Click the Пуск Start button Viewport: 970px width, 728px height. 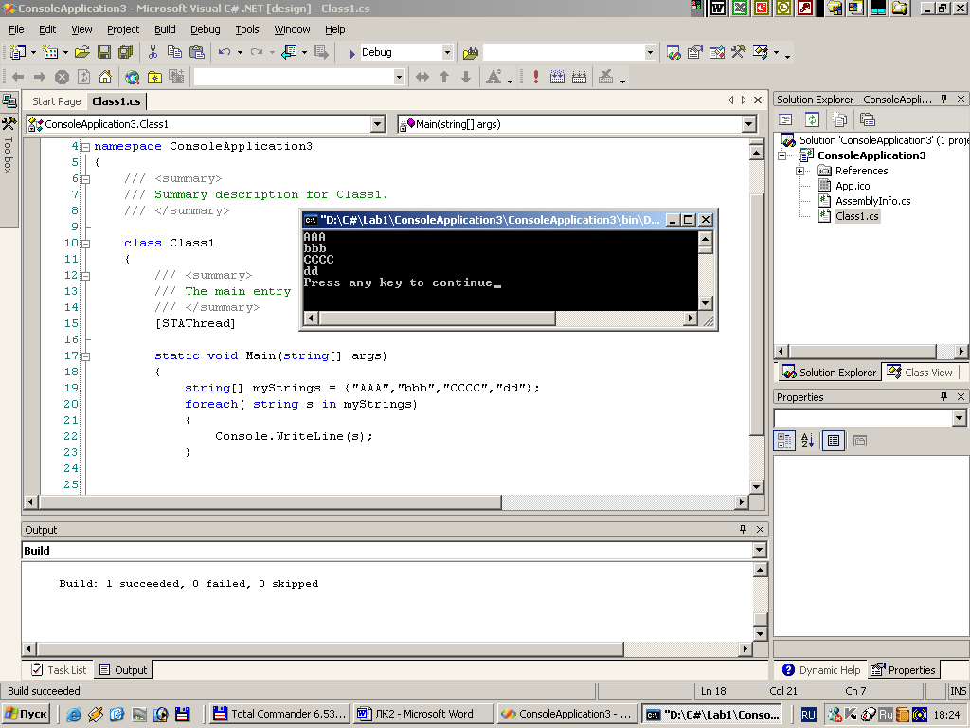tap(27, 714)
